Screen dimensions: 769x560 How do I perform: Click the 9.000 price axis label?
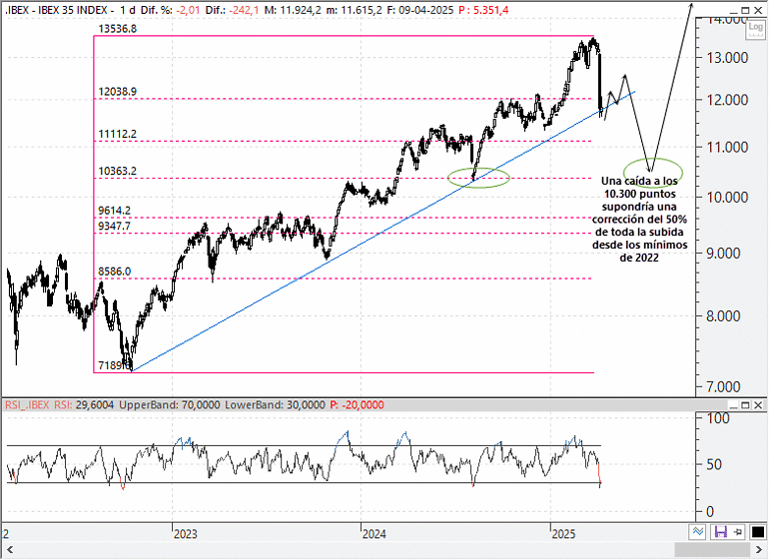click(723, 254)
